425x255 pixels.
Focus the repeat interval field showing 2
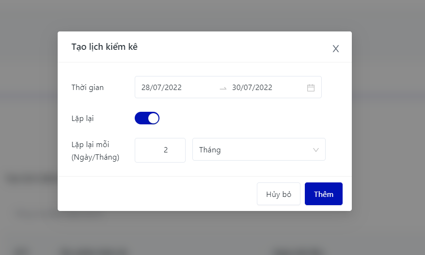click(x=160, y=150)
